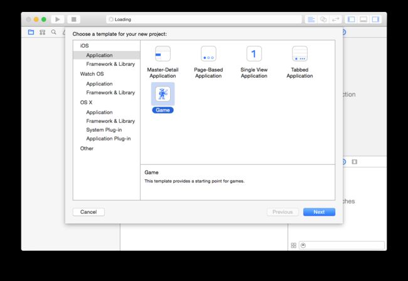Select the Game template icon

(x=163, y=94)
